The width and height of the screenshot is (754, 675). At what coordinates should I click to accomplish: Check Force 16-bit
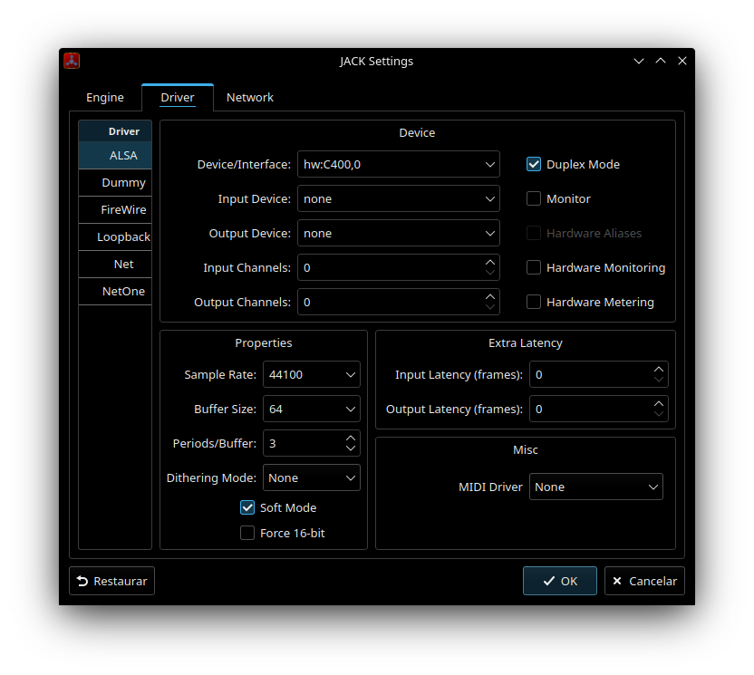(x=247, y=533)
